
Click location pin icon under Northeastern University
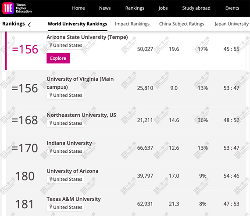[51, 123]
